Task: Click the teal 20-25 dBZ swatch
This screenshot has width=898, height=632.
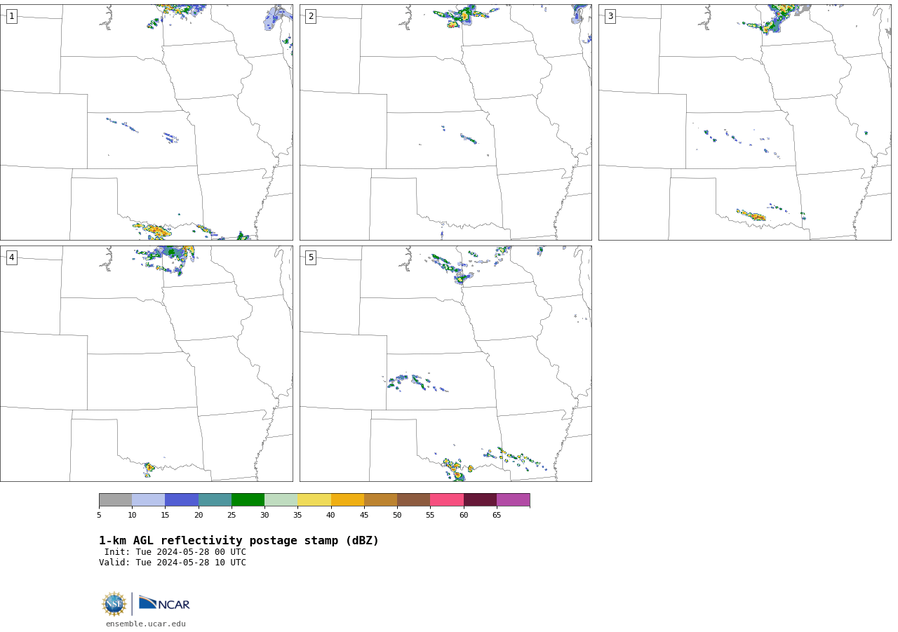Action: click(215, 499)
